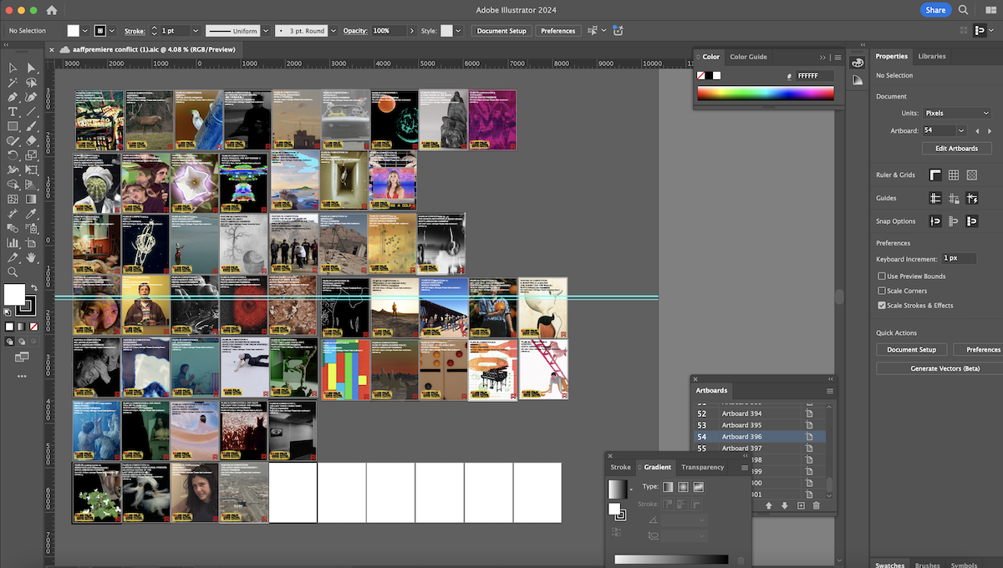Select the Zoom tool magnifier
Viewport: 1003px width, 568px height.
pyautogui.click(x=13, y=272)
